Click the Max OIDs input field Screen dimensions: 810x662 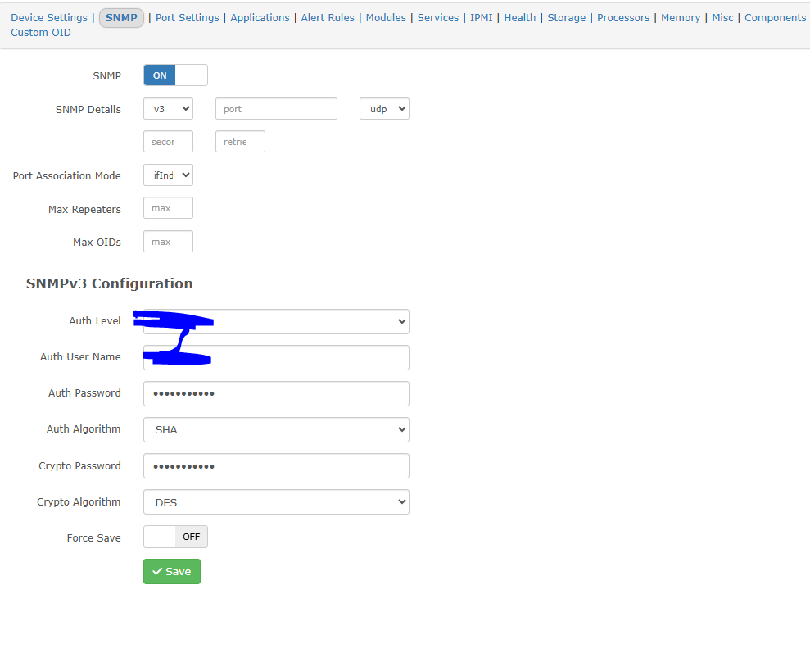pyautogui.click(x=169, y=242)
